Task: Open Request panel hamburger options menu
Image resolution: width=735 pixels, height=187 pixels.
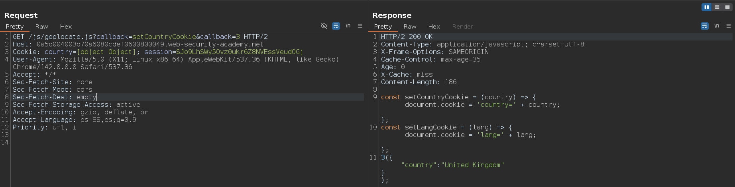Action: [360, 26]
